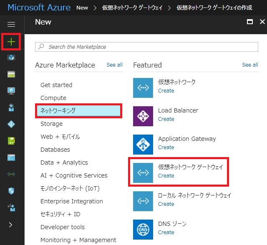Open the cube resources icon in sidebar
This screenshot has width=267, height=245.
click(11, 57)
